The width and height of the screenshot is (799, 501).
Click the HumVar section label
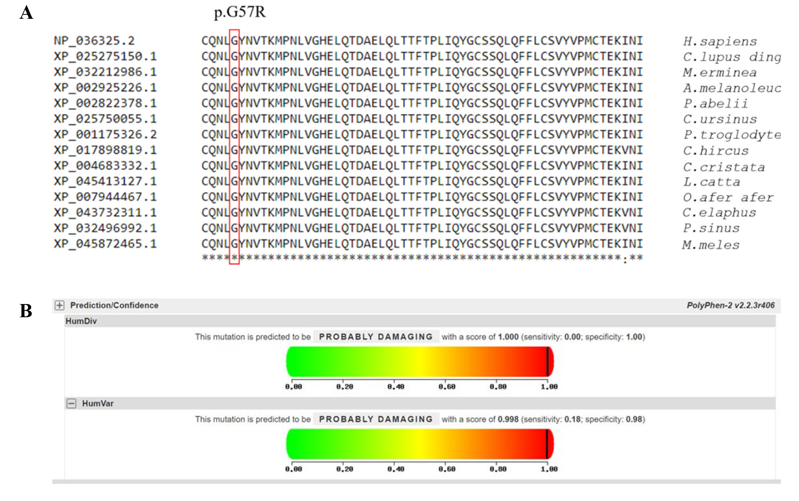click(98, 404)
